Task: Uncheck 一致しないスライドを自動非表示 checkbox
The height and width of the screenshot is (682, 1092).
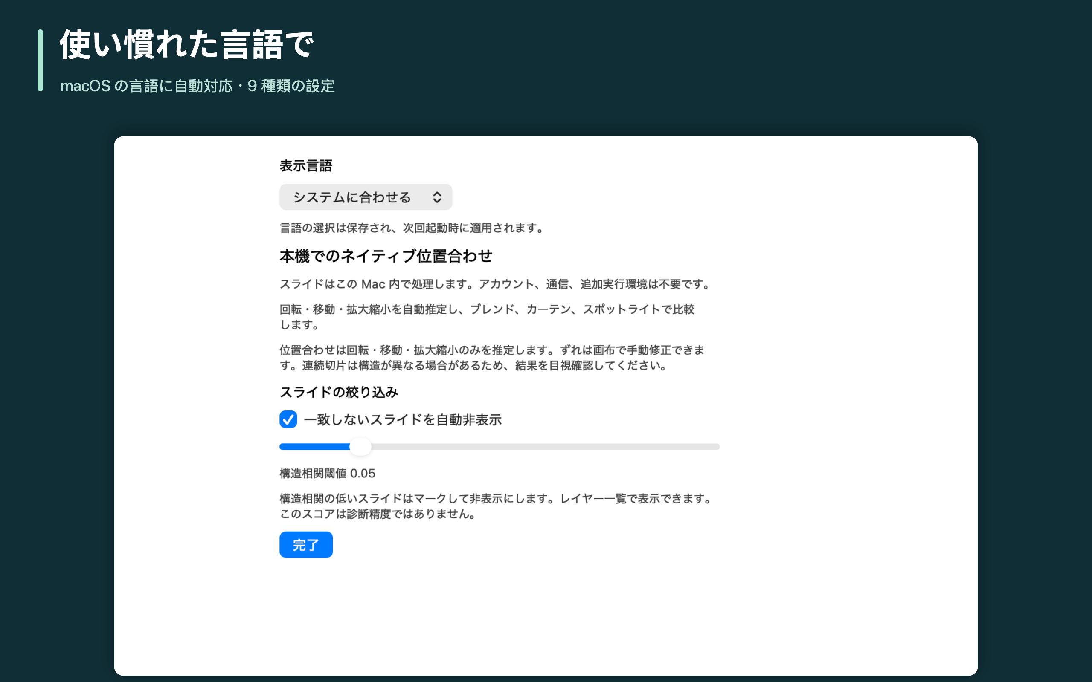Action: pyautogui.click(x=288, y=419)
